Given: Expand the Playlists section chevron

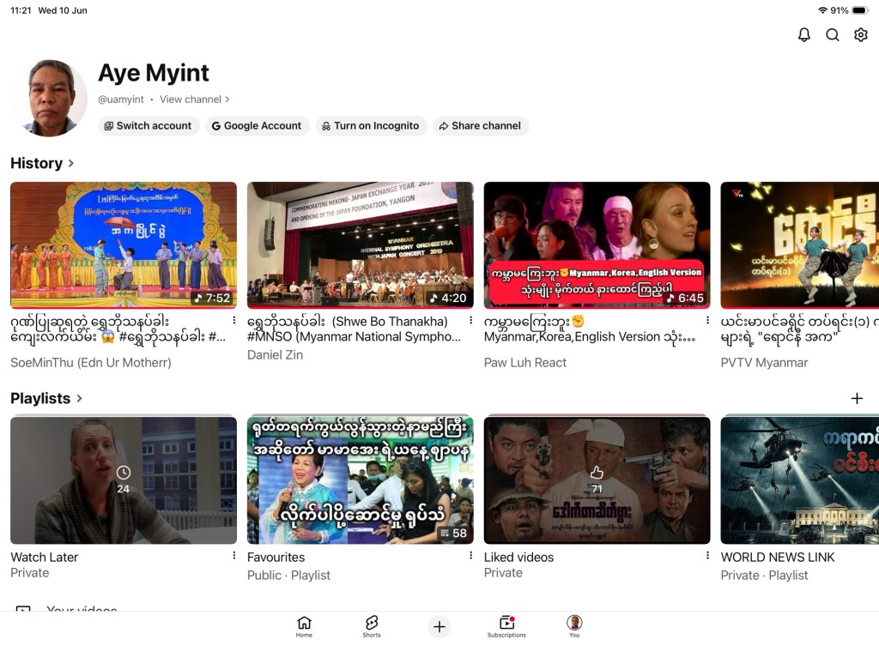Looking at the screenshot, I should click(79, 399).
